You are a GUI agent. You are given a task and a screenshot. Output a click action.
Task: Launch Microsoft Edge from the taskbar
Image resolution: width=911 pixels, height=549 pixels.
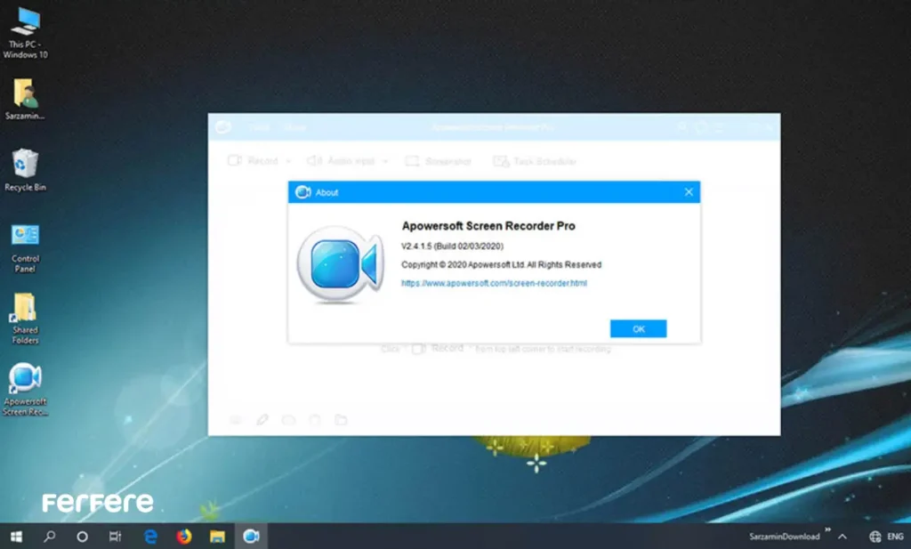[x=150, y=537]
